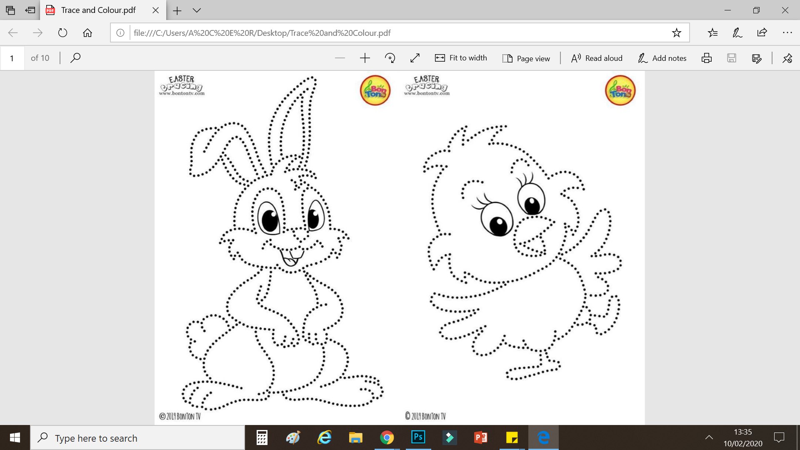Toggle Fit to width view
Screen dimensions: 800x450
(x=461, y=58)
